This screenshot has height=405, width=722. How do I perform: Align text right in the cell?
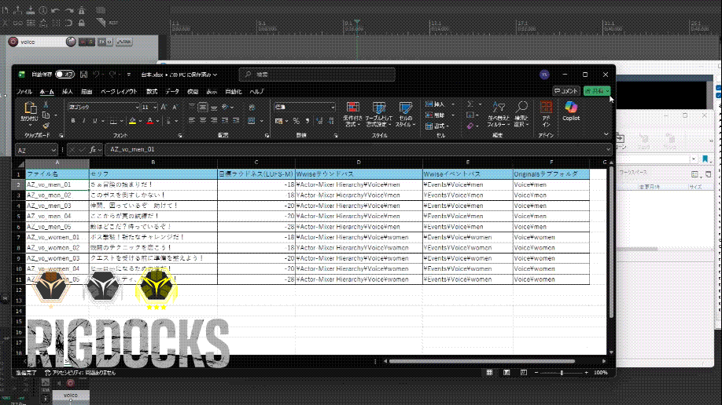pos(214,121)
